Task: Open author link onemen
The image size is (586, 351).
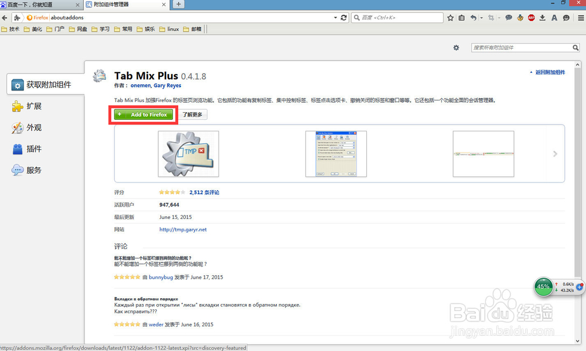Action: 141,86
